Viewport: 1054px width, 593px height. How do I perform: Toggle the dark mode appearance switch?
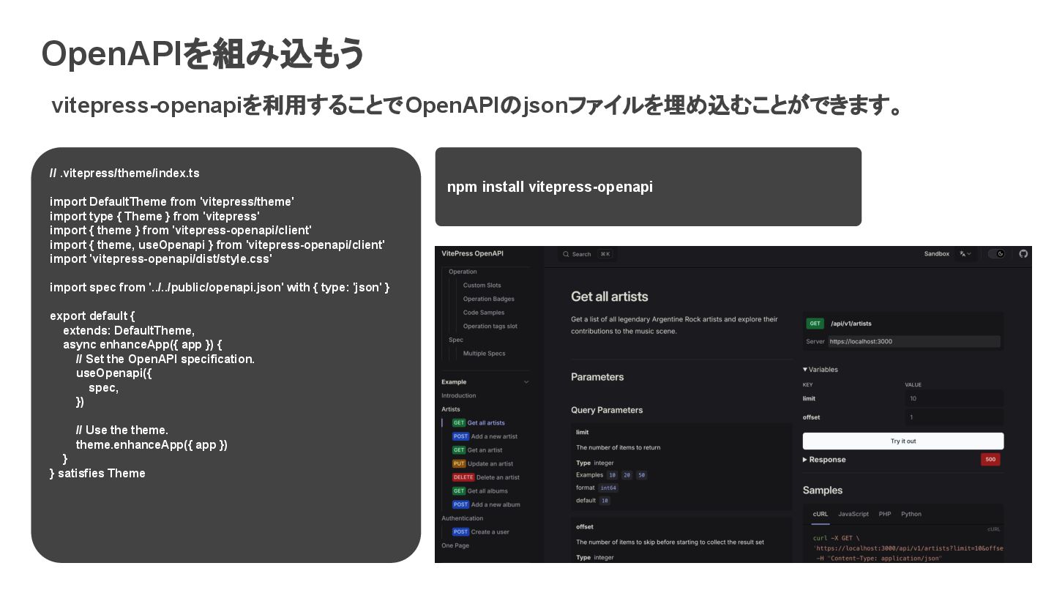[996, 254]
